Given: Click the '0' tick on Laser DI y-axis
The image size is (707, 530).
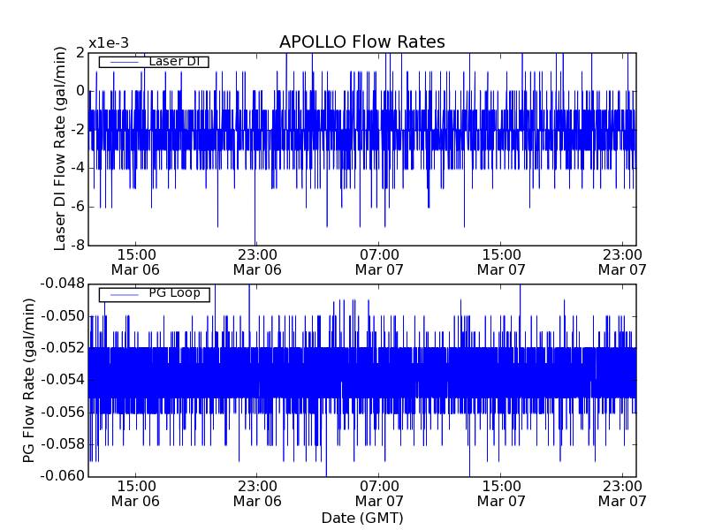Looking at the screenshot, I should coord(80,91).
